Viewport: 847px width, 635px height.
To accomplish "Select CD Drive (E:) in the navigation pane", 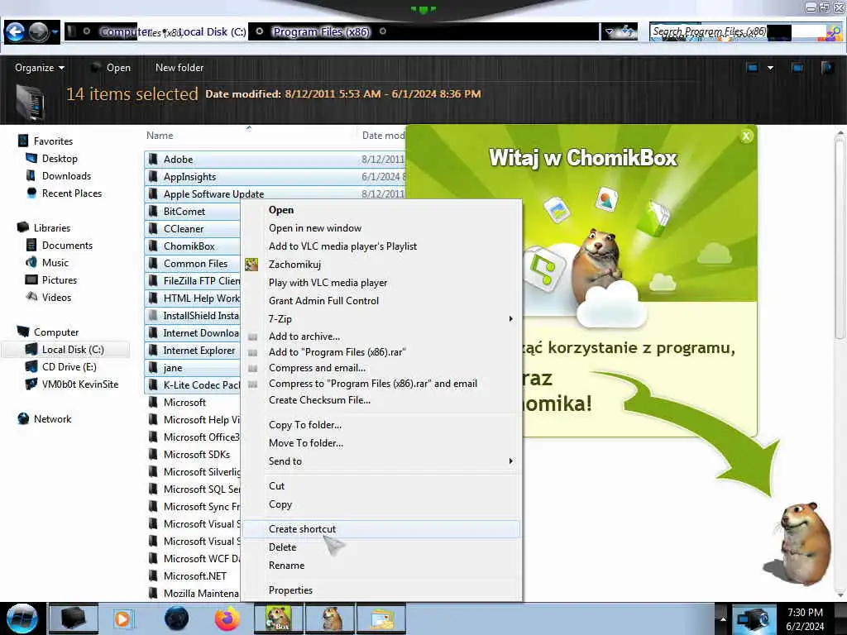I will pyautogui.click(x=69, y=366).
